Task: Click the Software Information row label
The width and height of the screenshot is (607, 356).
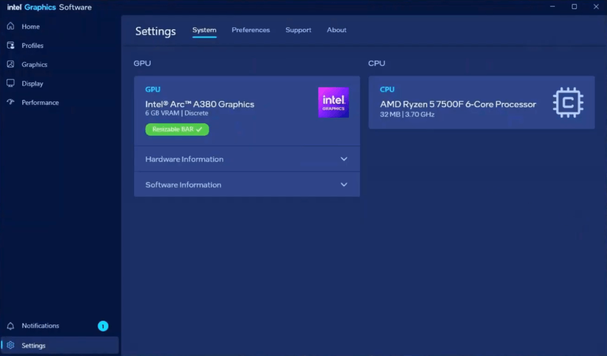Action: 183,184
